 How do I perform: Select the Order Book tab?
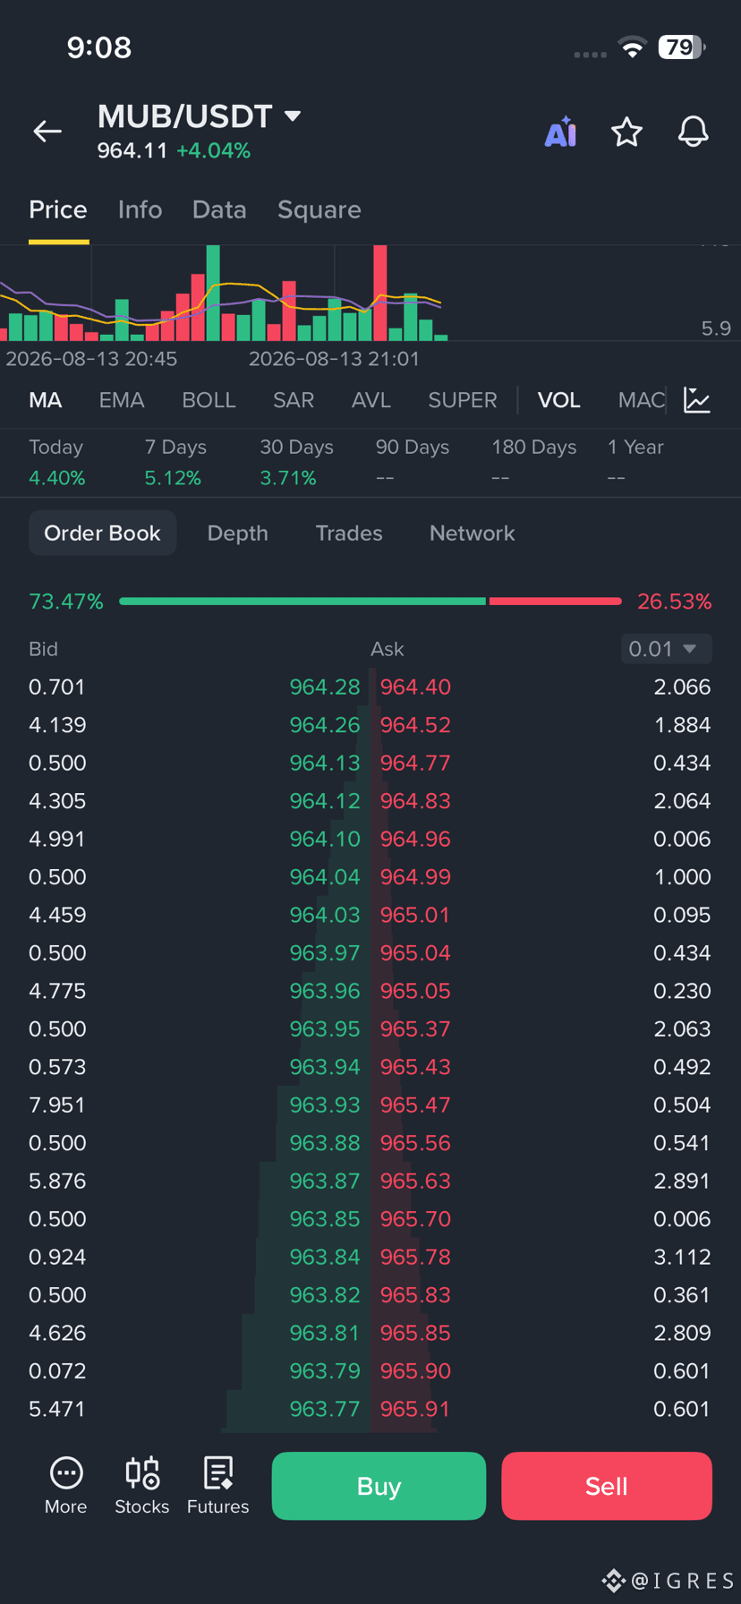point(102,533)
